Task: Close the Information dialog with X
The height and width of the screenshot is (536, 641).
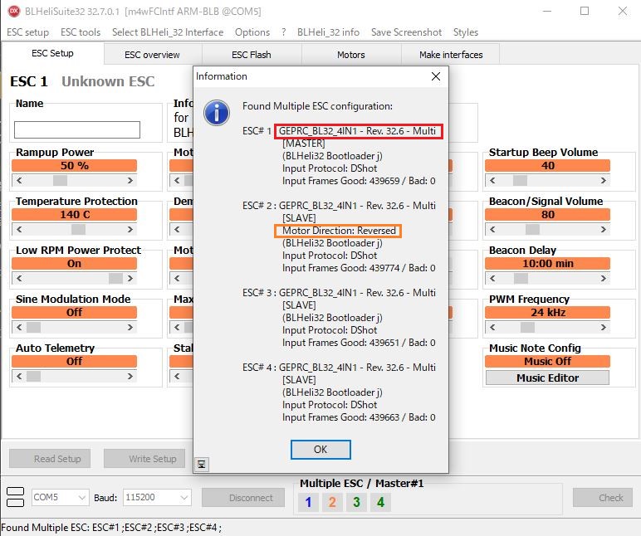Action: (x=436, y=76)
